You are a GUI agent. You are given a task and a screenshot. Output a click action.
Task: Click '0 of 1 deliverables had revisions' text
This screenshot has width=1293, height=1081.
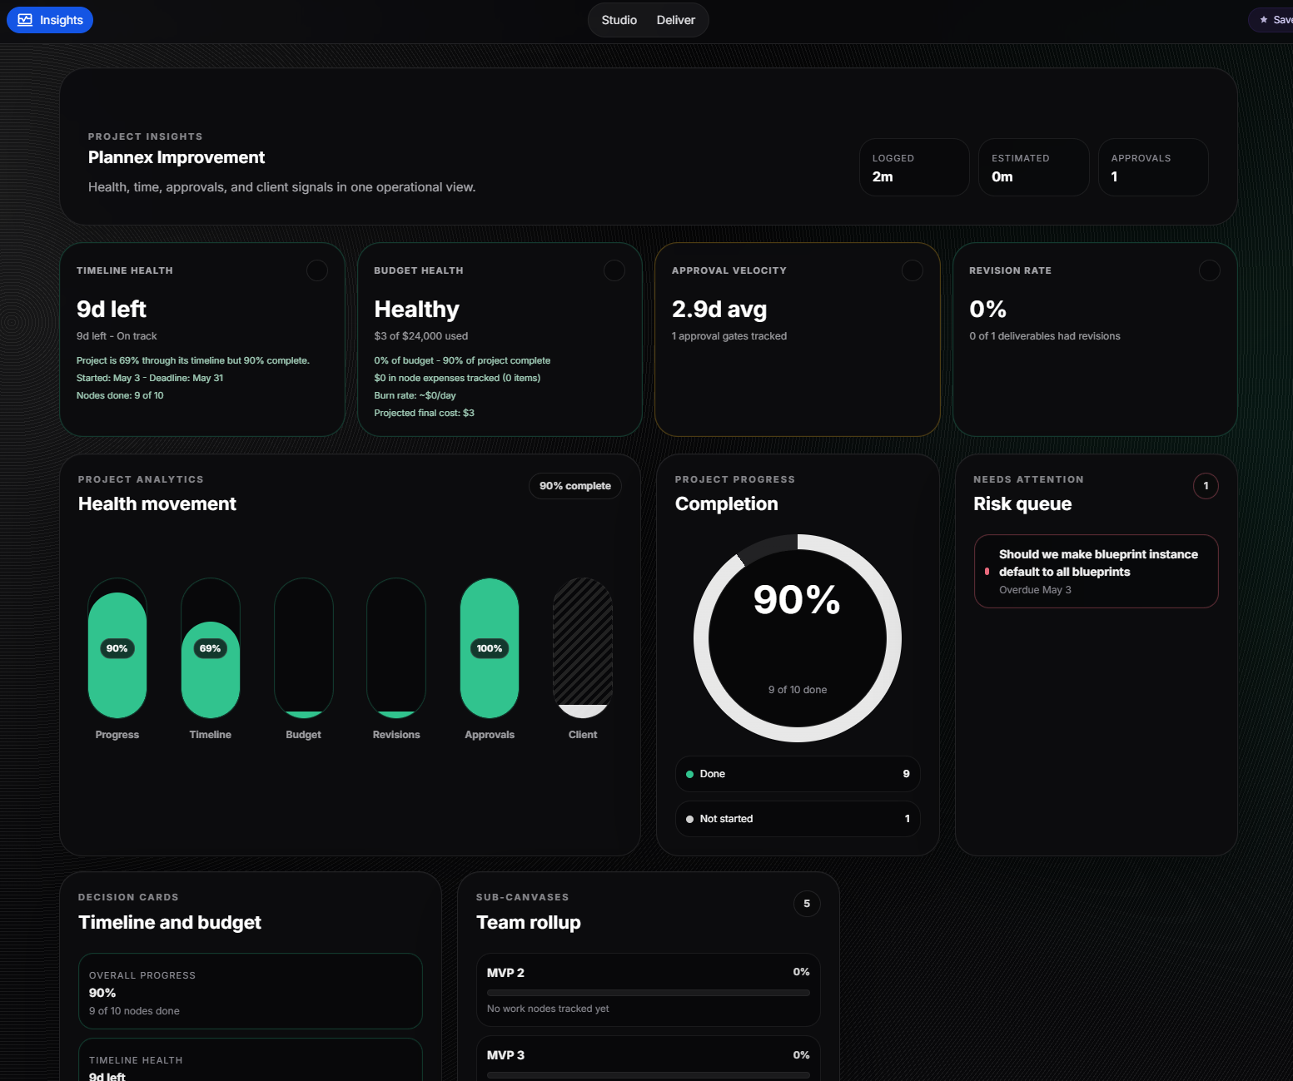[1045, 336]
